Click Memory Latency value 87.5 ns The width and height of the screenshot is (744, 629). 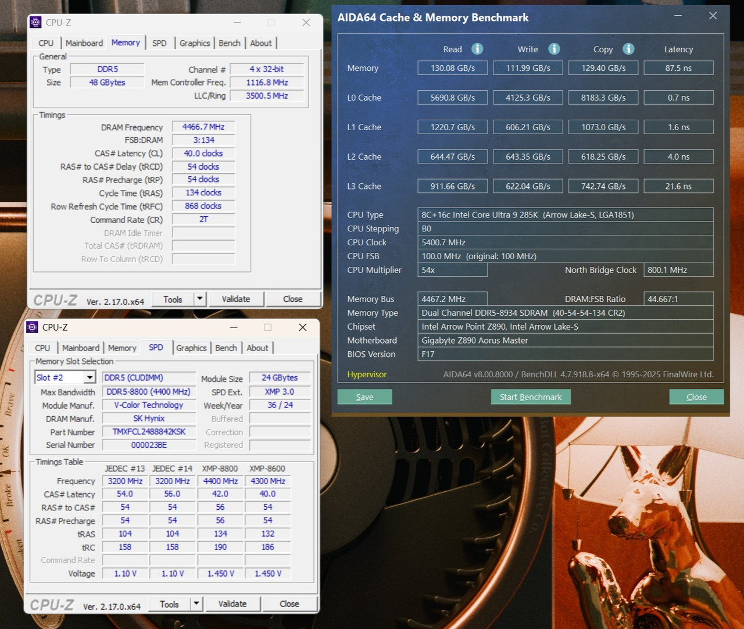coord(679,68)
